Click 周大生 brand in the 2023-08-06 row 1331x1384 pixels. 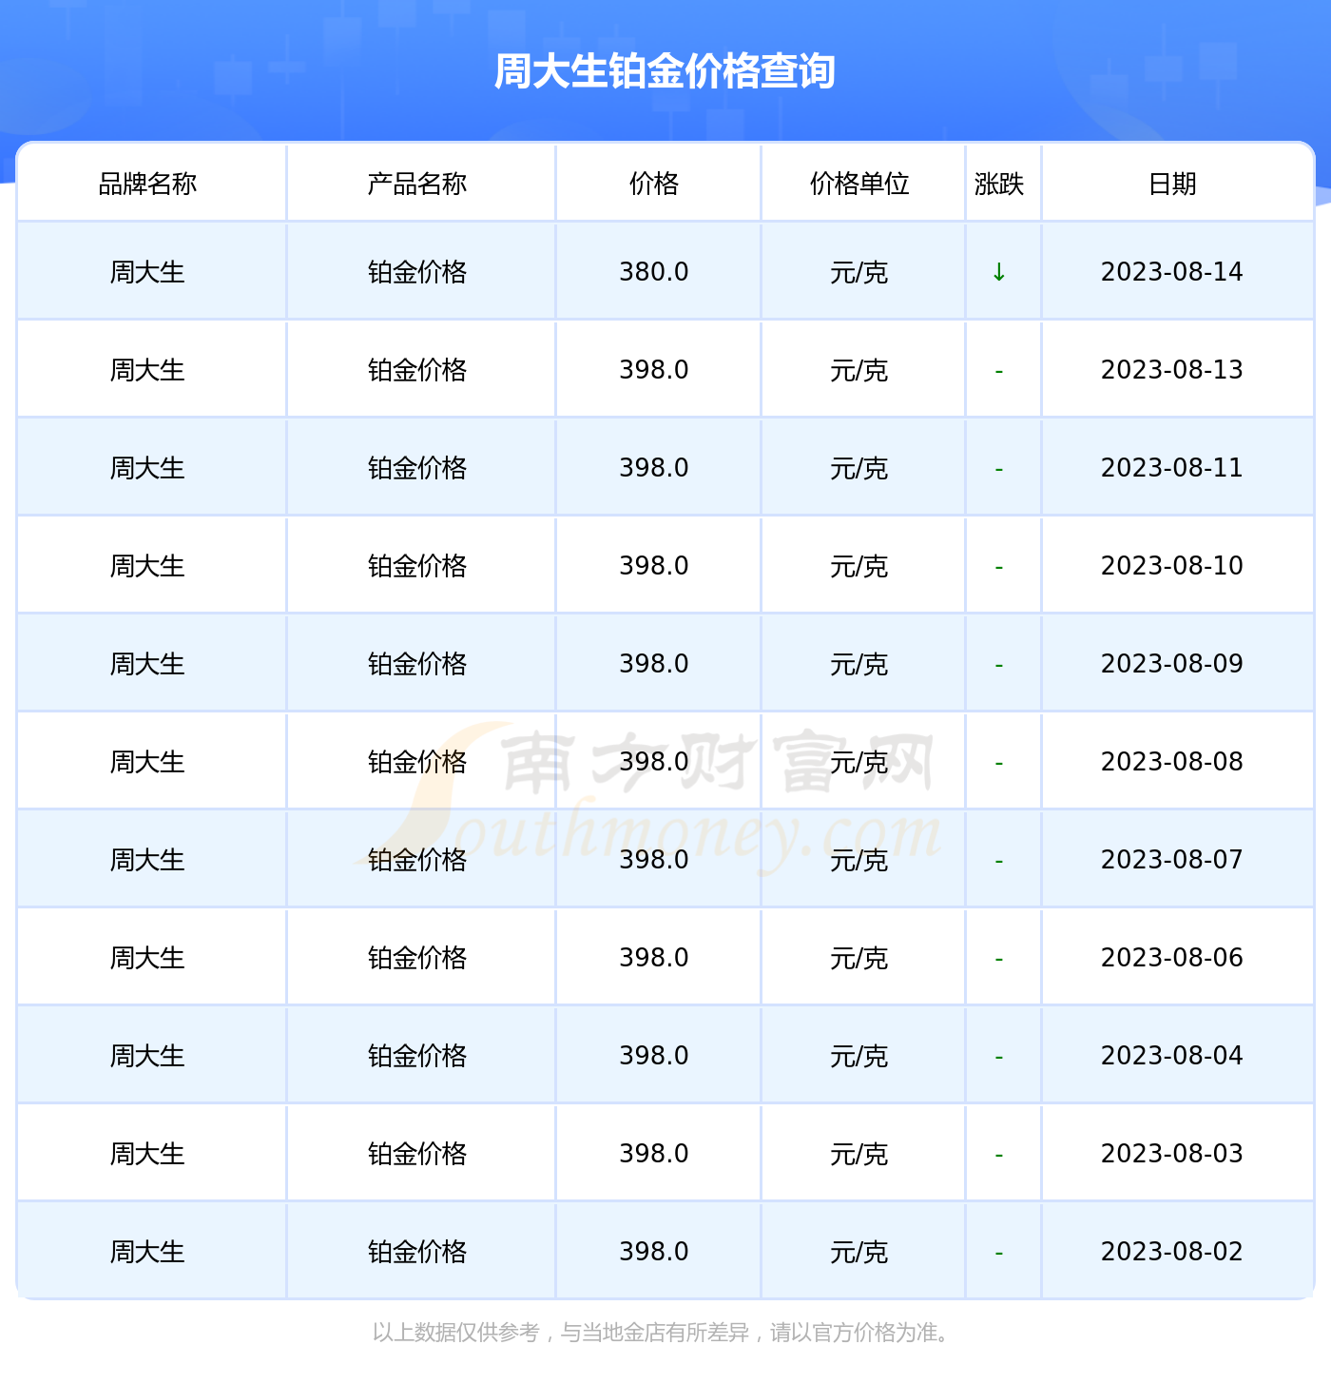(147, 958)
